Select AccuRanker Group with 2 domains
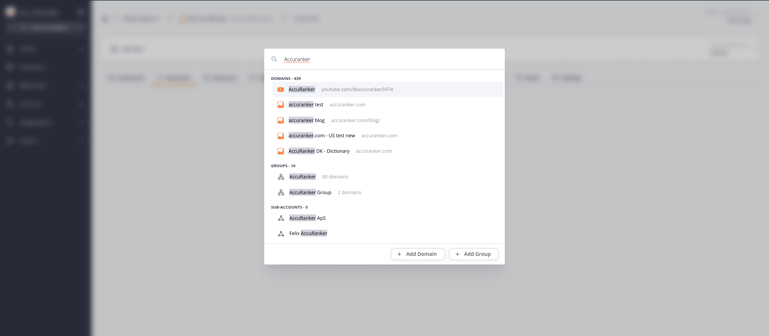The width and height of the screenshot is (769, 336). (387, 193)
